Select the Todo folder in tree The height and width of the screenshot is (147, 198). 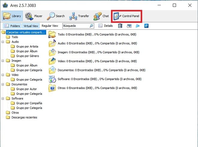point(15,37)
